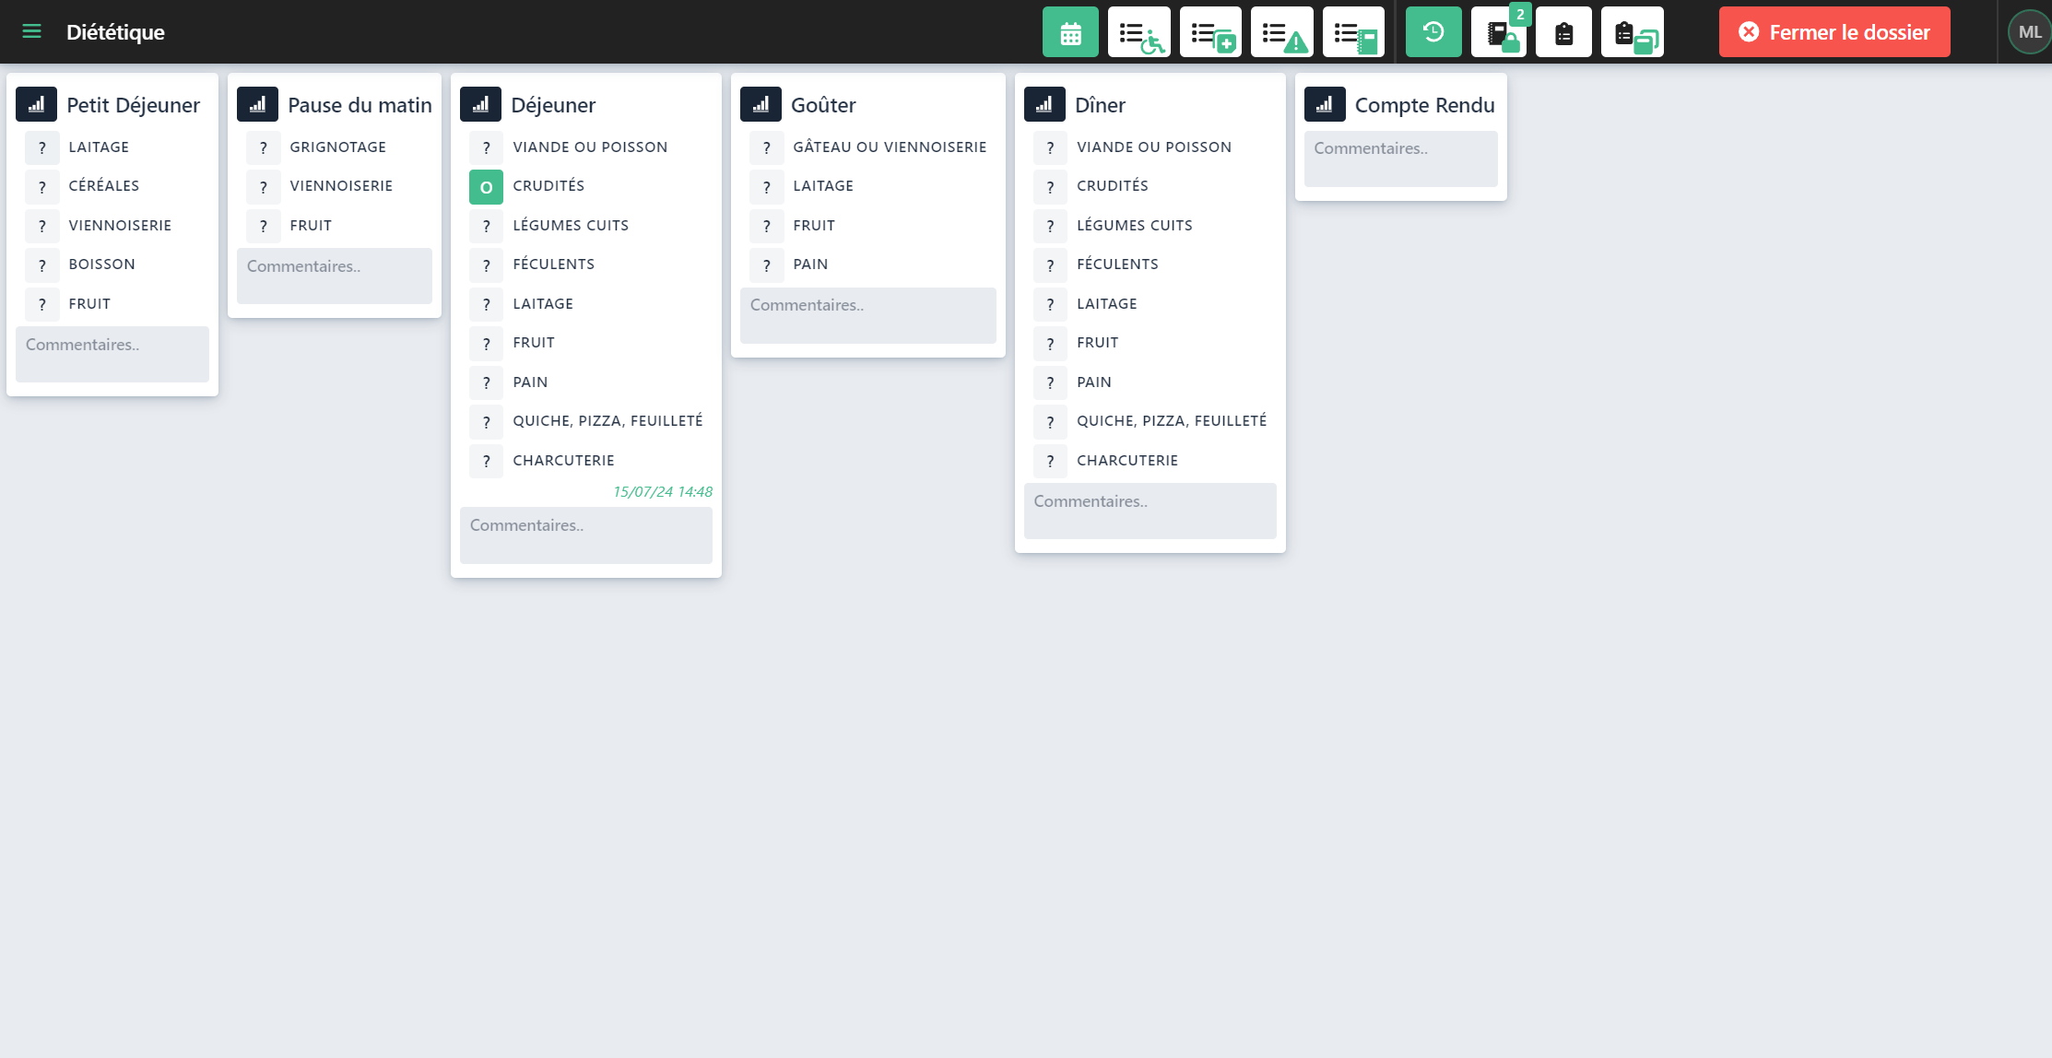Toggle GRIGNOTAGE status in Pause du matin
This screenshot has height=1058, width=2052.
(x=263, y=147)
